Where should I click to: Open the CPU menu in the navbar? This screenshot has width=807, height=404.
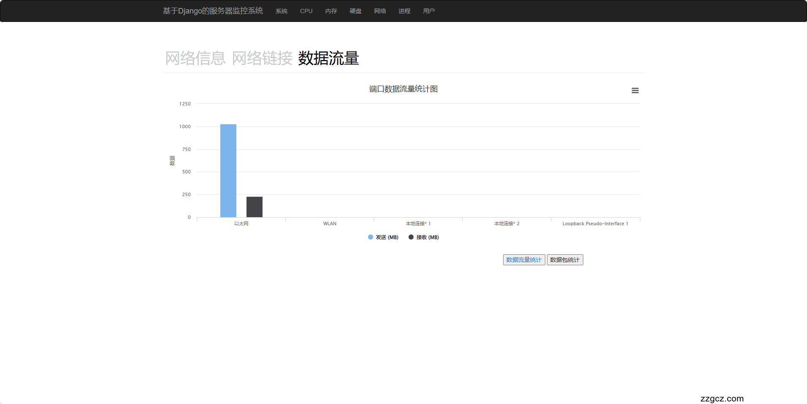tap(306, 11)
